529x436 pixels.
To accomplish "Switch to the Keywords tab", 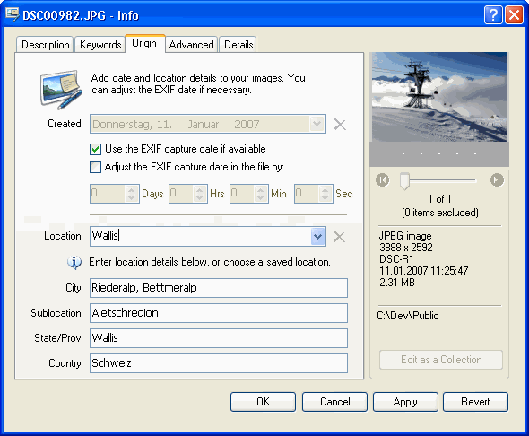I will [100, 45].
